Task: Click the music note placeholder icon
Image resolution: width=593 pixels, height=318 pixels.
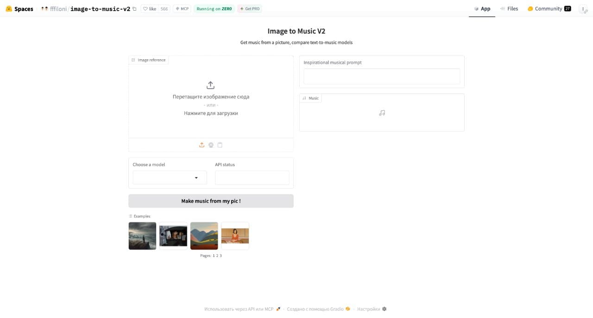Action: [x=382, y=112]
